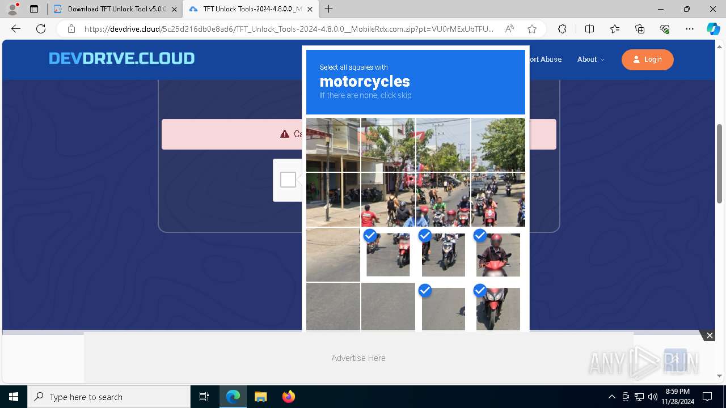Open tab actions menu

click(34, 9)
